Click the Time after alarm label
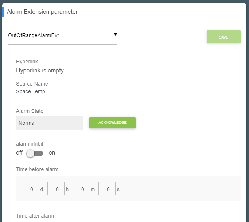Viewport: 249px width, 222px height. (35, 216)
